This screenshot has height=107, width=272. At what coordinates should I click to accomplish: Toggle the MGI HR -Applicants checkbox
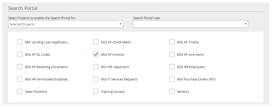coord(96,67)
